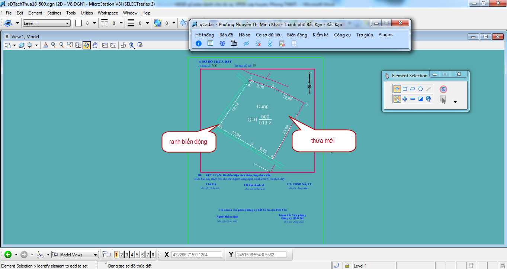This screenshot has width=507, height=269.
Task: Toggle view number 2 button
Action: [x=122, y=255]
